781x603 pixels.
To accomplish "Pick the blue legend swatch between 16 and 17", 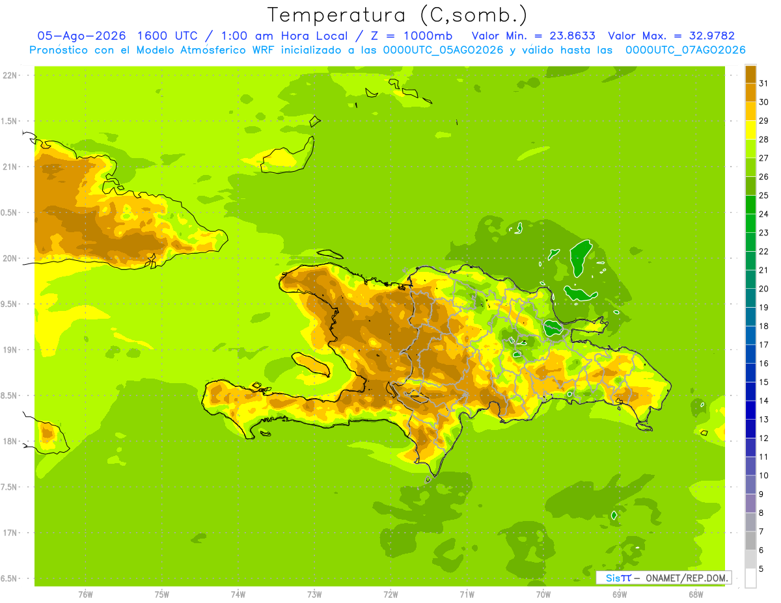I will (750, 354).
